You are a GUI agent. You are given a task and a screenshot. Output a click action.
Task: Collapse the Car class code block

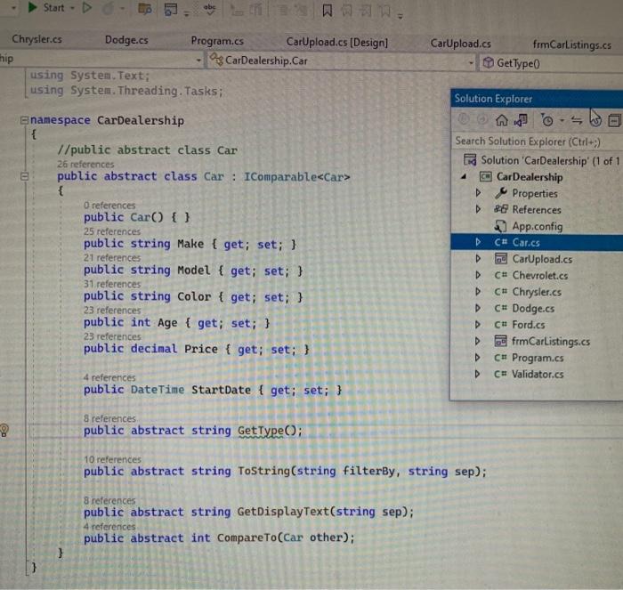(x=24, y=176)
